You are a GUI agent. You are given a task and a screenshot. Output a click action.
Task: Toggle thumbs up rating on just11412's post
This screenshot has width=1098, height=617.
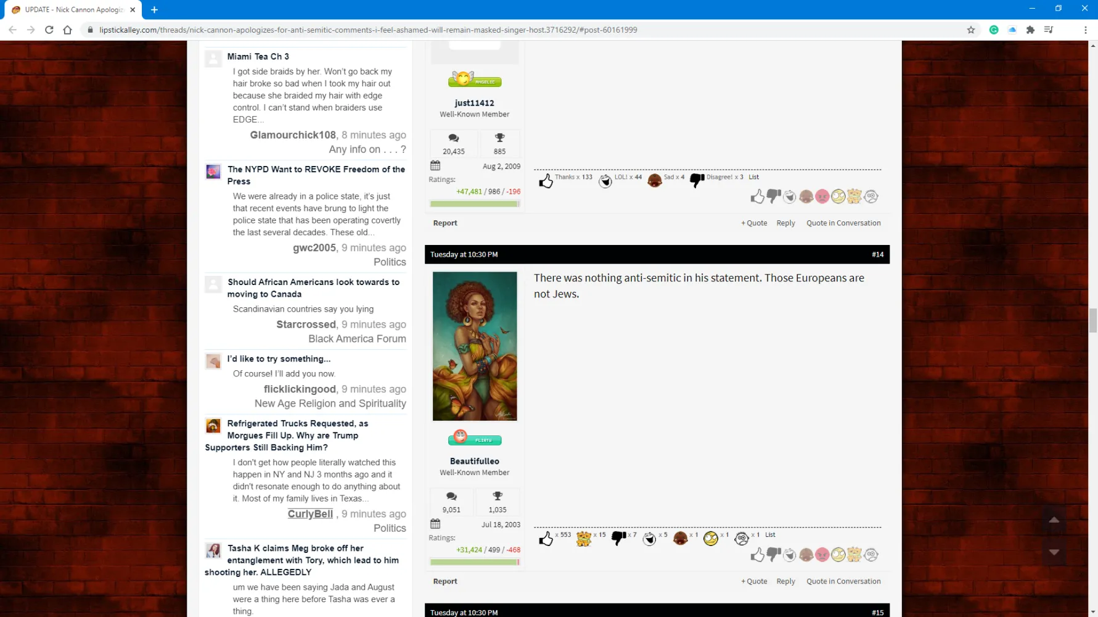coord(757,197)
